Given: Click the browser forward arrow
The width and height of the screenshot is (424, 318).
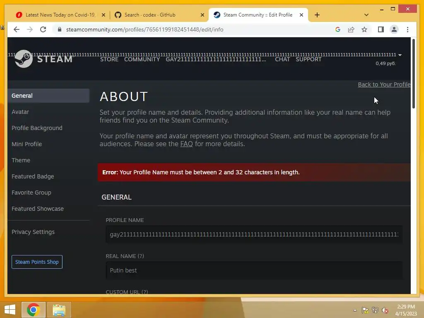Looking at the screenshot, I should pyautogui.click(x=30, y=29).
